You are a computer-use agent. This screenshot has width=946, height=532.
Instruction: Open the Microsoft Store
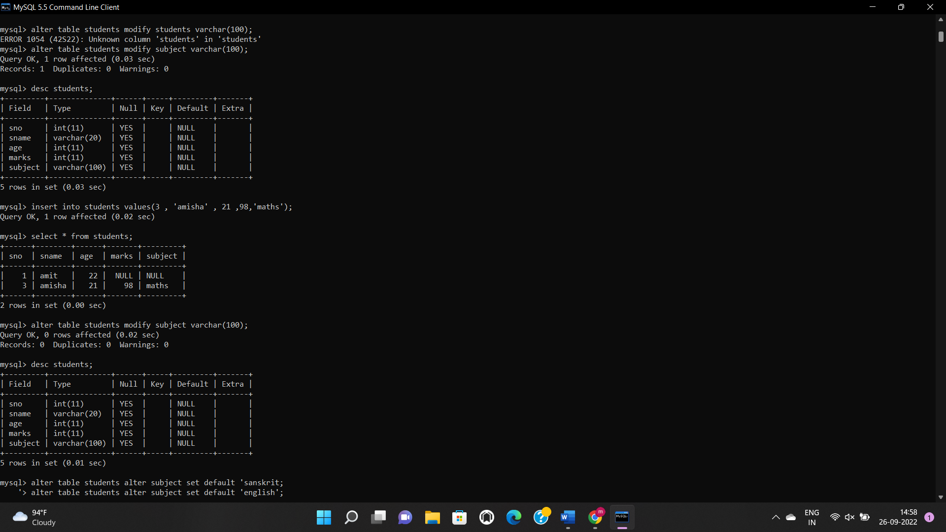[460, 517]
